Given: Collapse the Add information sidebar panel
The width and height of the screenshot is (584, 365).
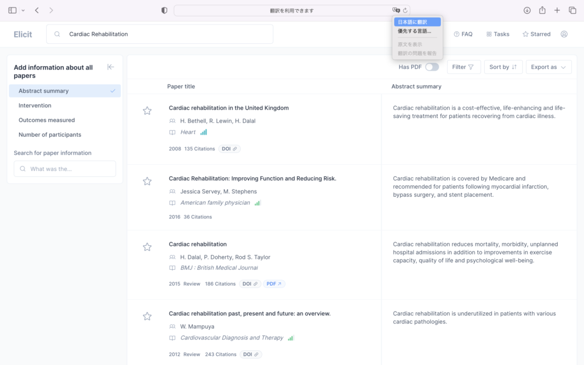Looking at the screenshot, I should pyautogui.click(x=111, y=67).
